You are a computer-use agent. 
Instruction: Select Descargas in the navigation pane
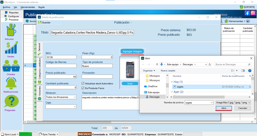point(153,97)
